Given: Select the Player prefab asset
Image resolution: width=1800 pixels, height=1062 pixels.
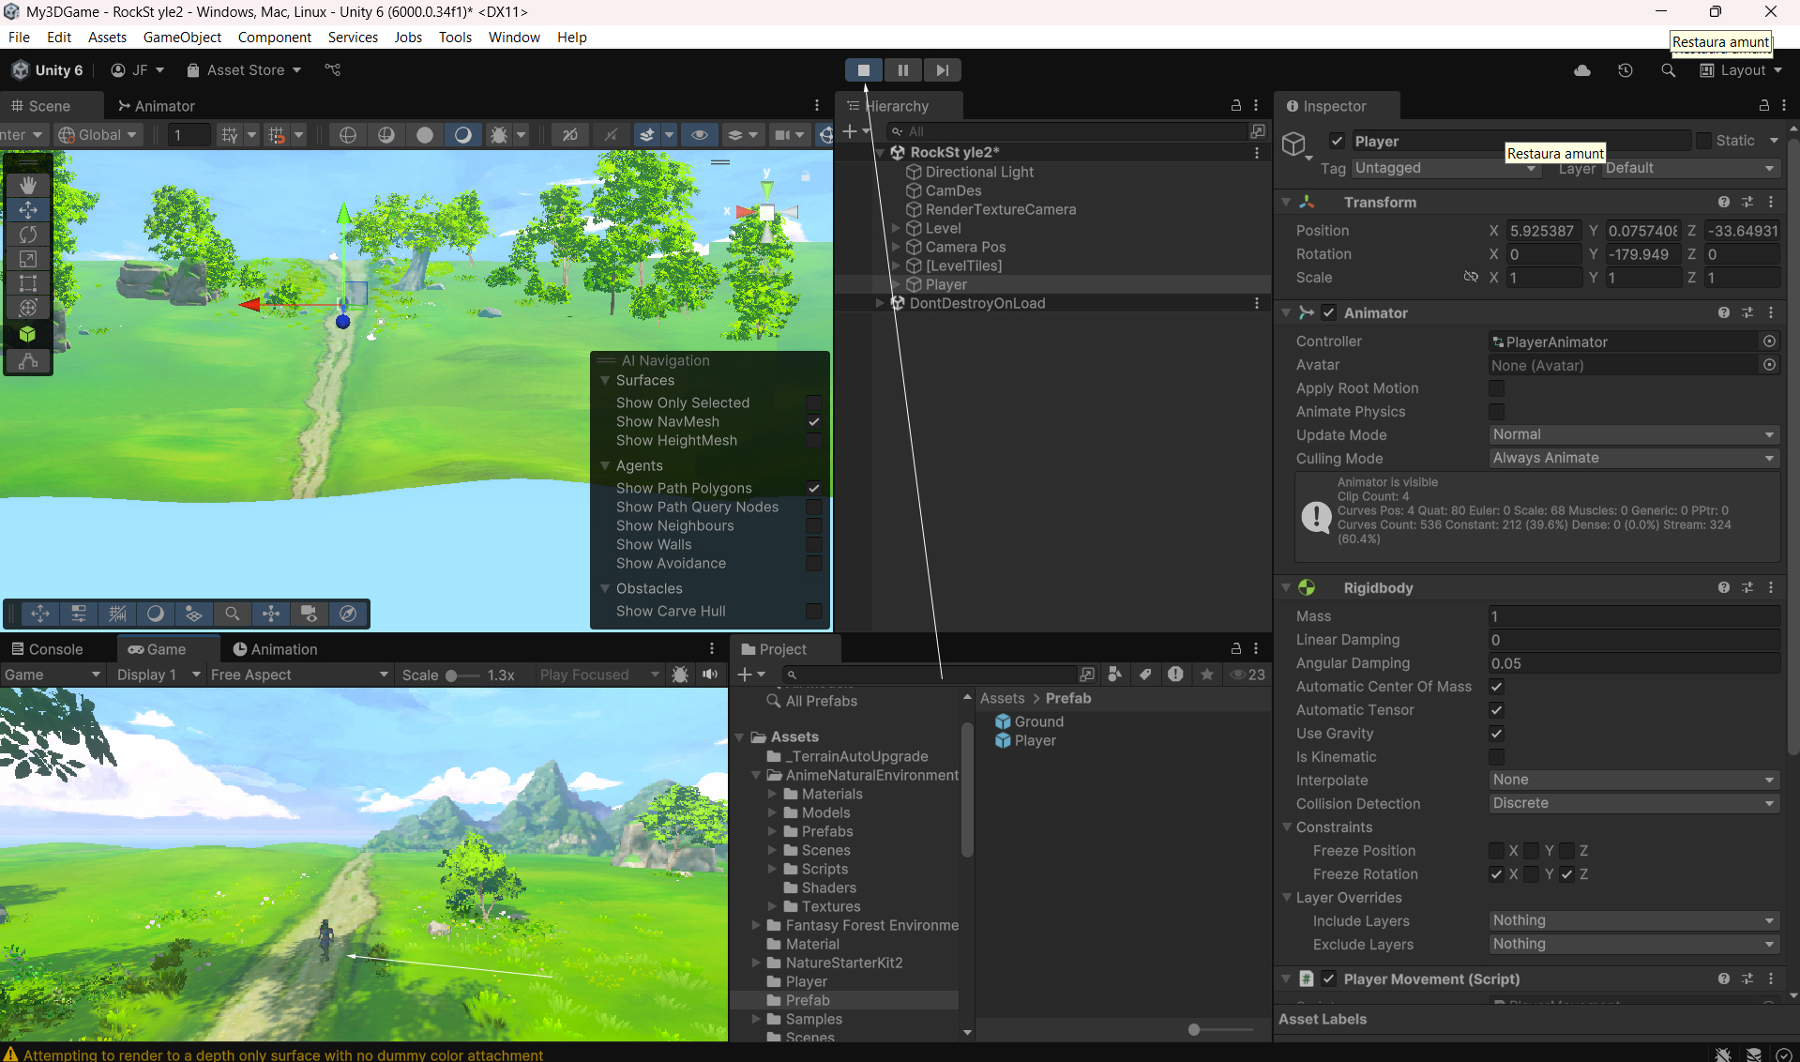Looking at the screenshot, I should click(1035, 741).
